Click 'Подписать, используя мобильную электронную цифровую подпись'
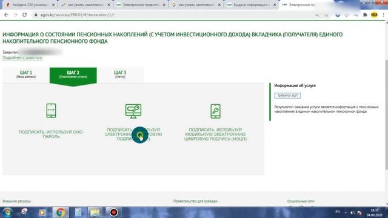 (x=215, y=134)
